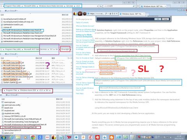Select Microsoft.WindowsAzure.MediaServices.Client.dll in the top file list

pyautogui.click(x=22, y=30)
